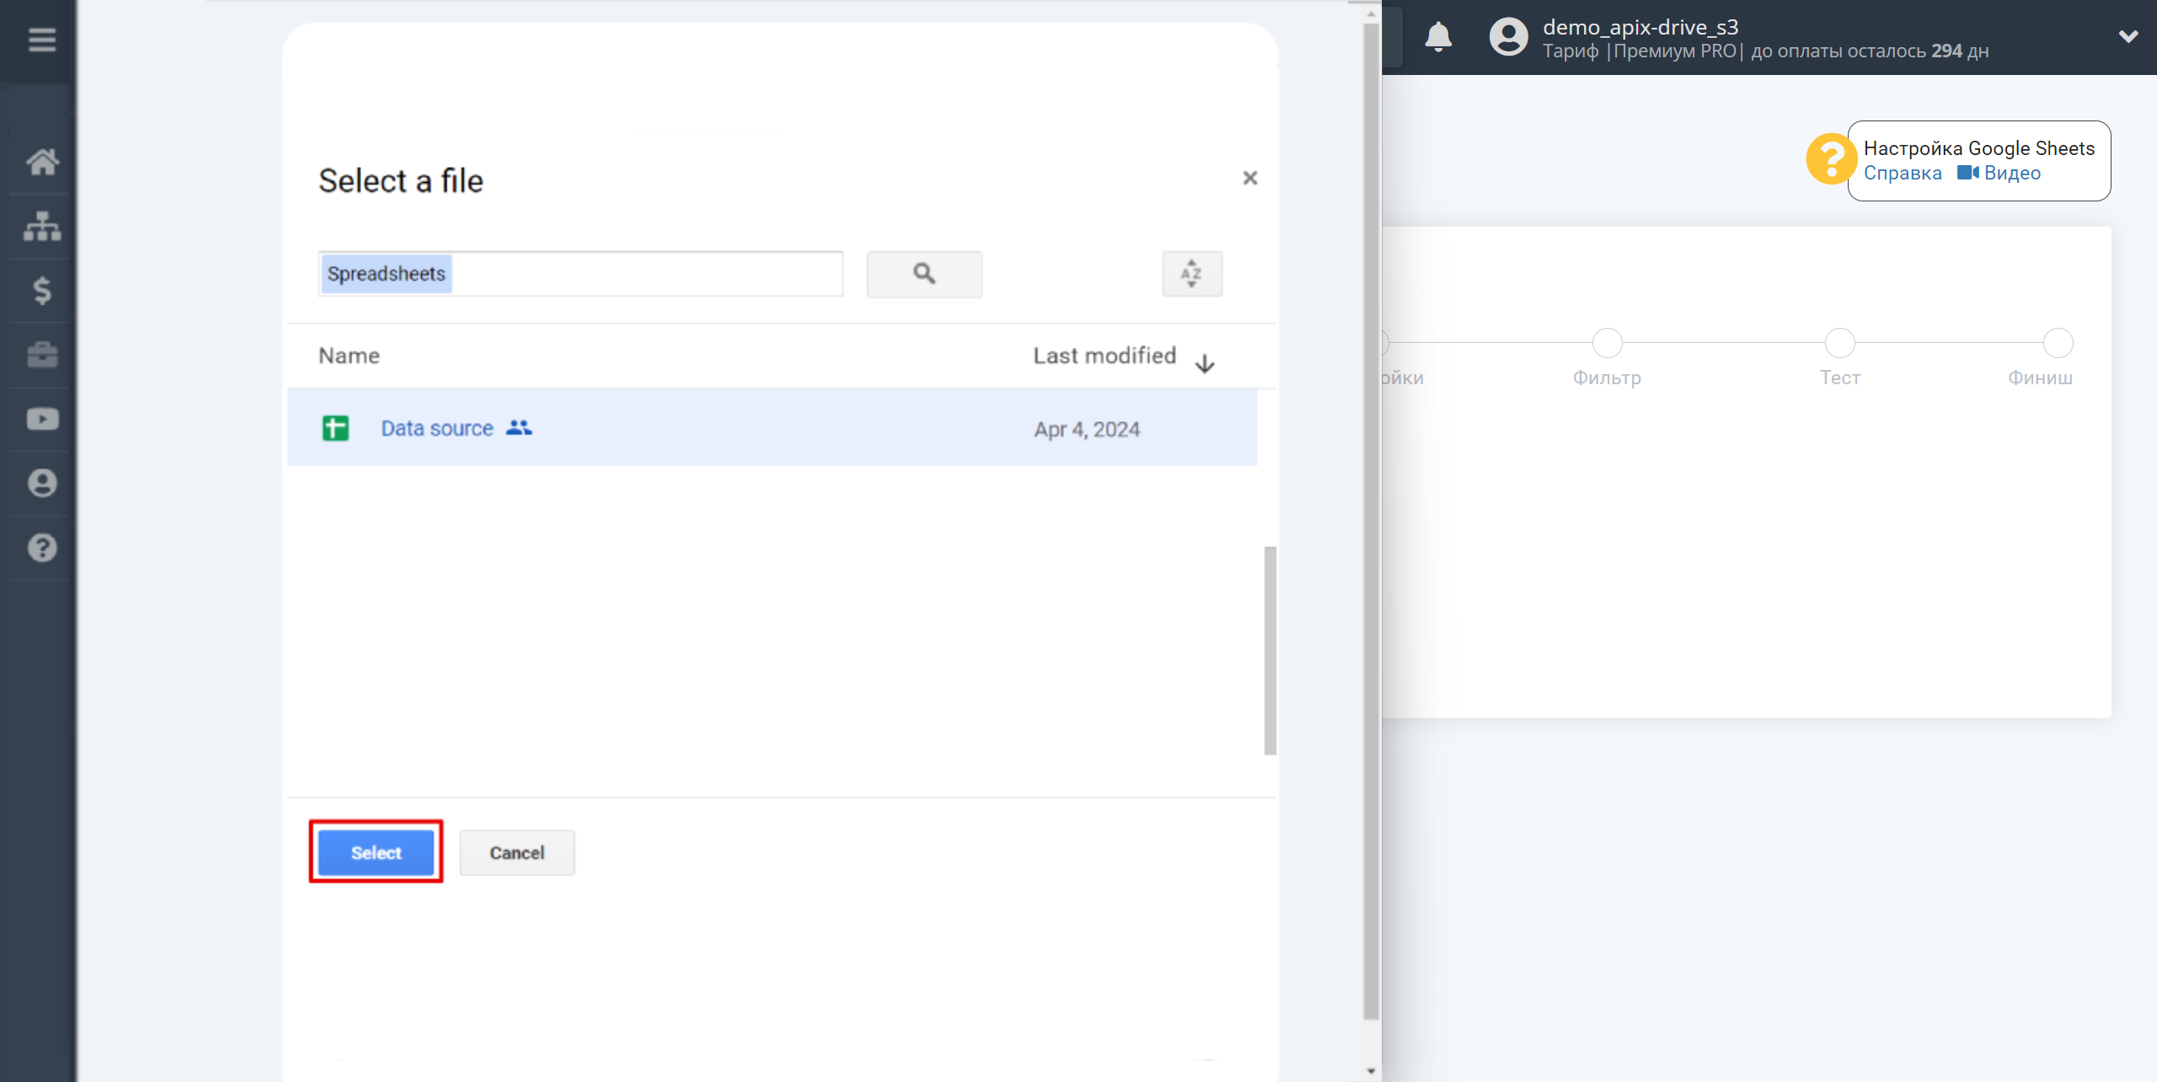Expand the Spreadsheets dropdown field

click(579, 273)
